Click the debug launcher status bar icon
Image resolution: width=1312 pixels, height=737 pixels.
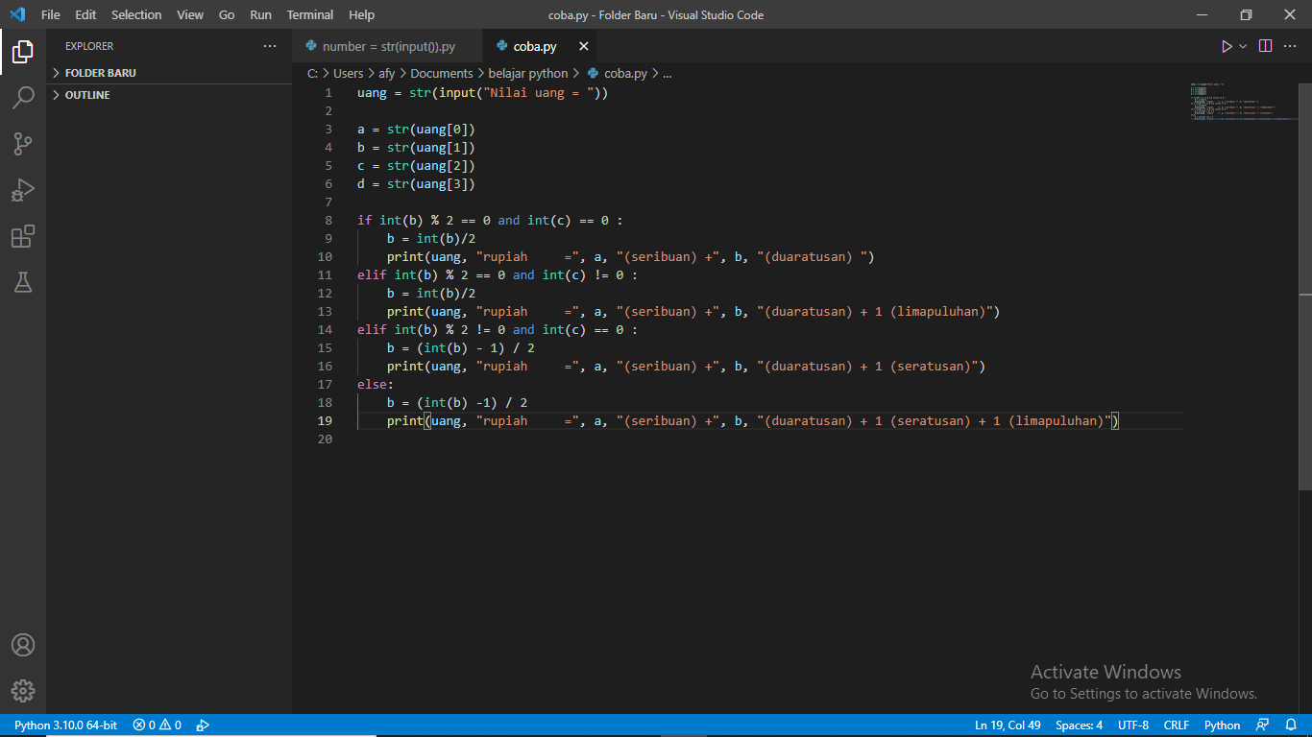(203, 725)
